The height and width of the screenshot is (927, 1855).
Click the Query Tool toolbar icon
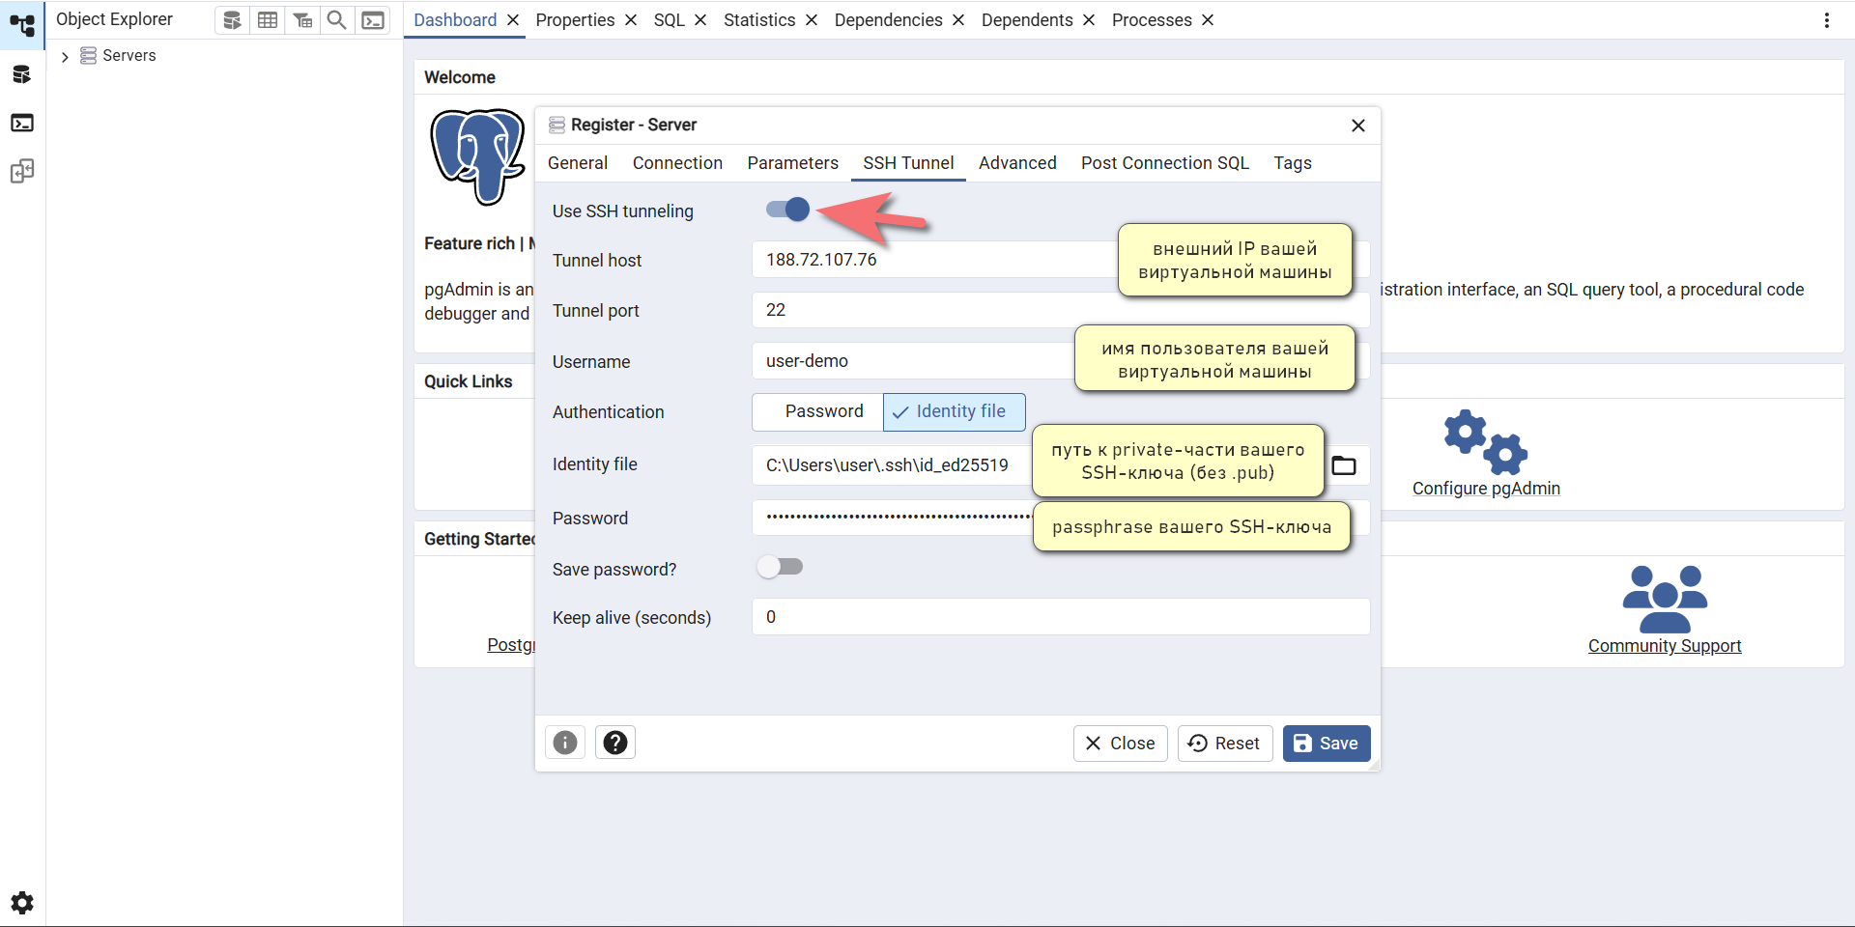[232, 20]
